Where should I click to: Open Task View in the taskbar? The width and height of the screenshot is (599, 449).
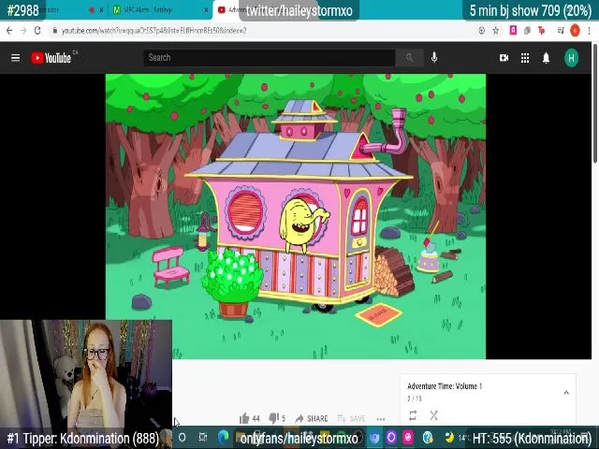(203, 437)
